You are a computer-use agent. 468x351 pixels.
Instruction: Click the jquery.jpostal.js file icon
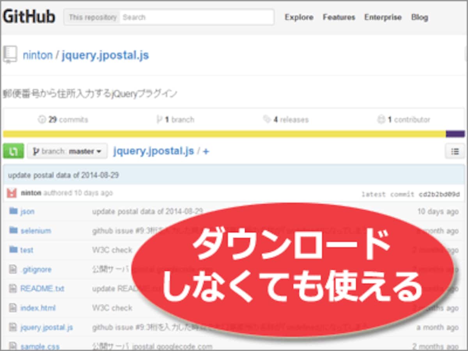click(14, 328)
